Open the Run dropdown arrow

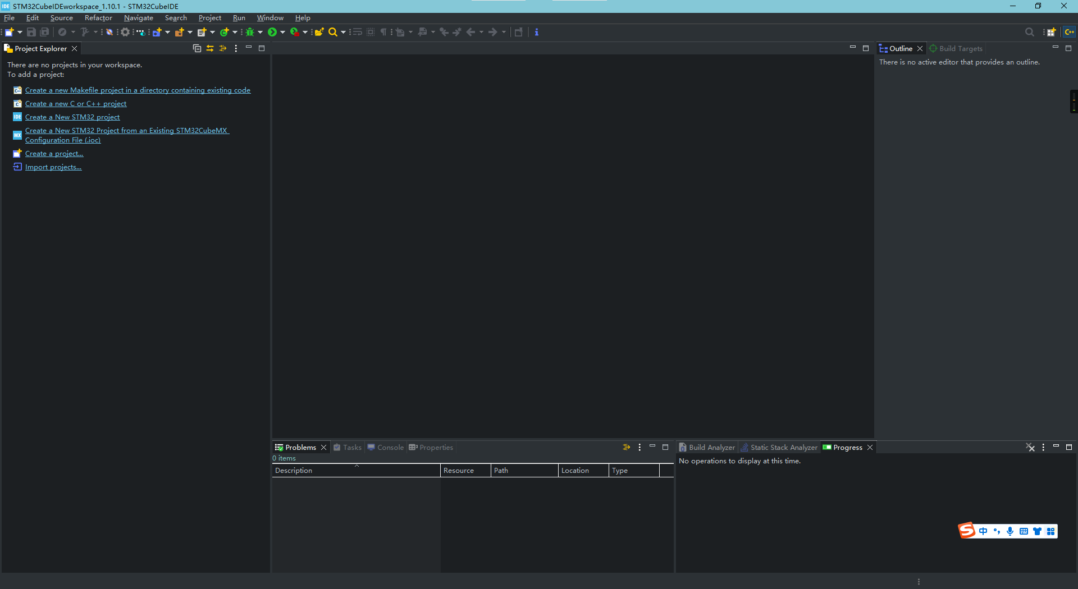pyautogui.click(x=284, y=32)
